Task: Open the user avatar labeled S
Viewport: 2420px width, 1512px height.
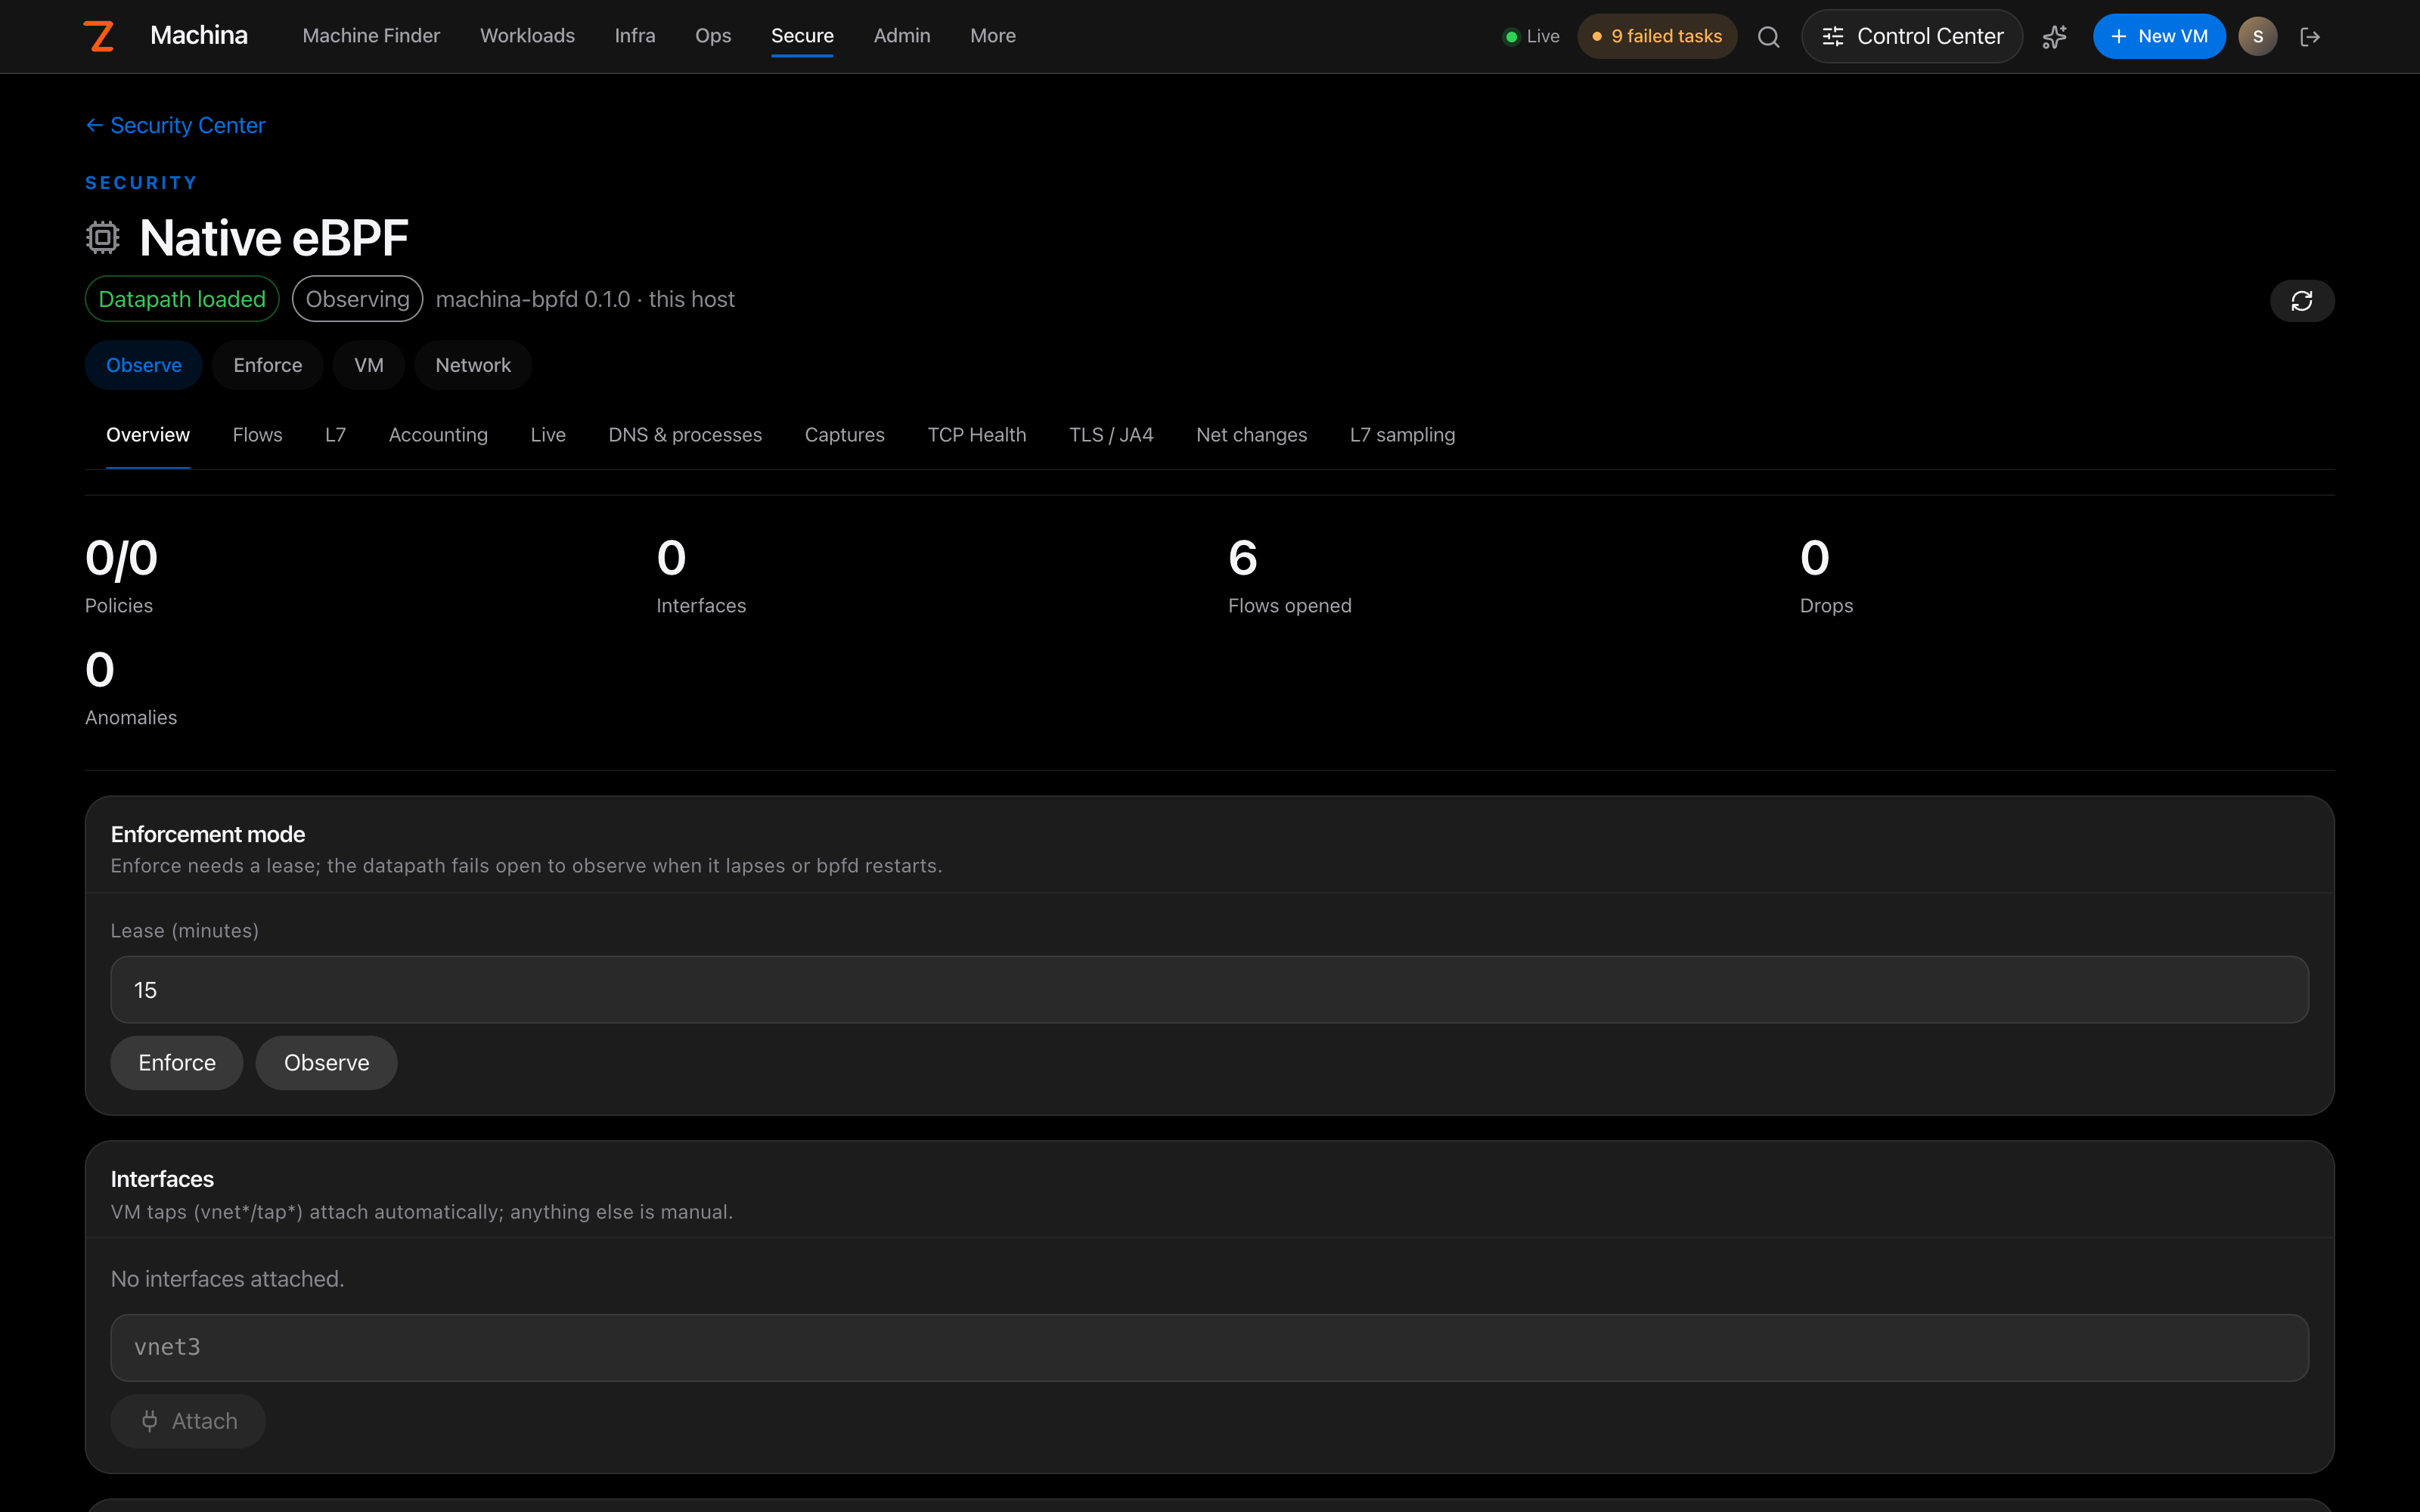Action: 2258,37
